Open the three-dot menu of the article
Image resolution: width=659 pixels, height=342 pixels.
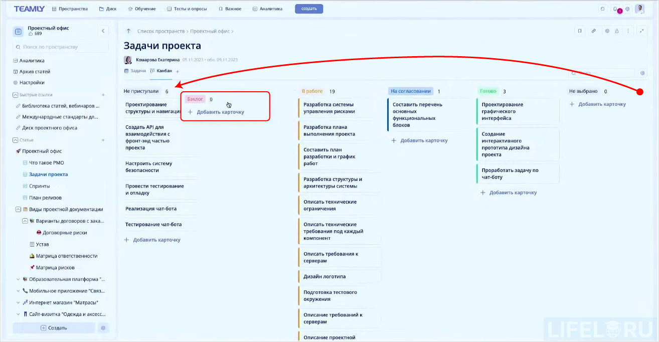[x=628, y=31]
